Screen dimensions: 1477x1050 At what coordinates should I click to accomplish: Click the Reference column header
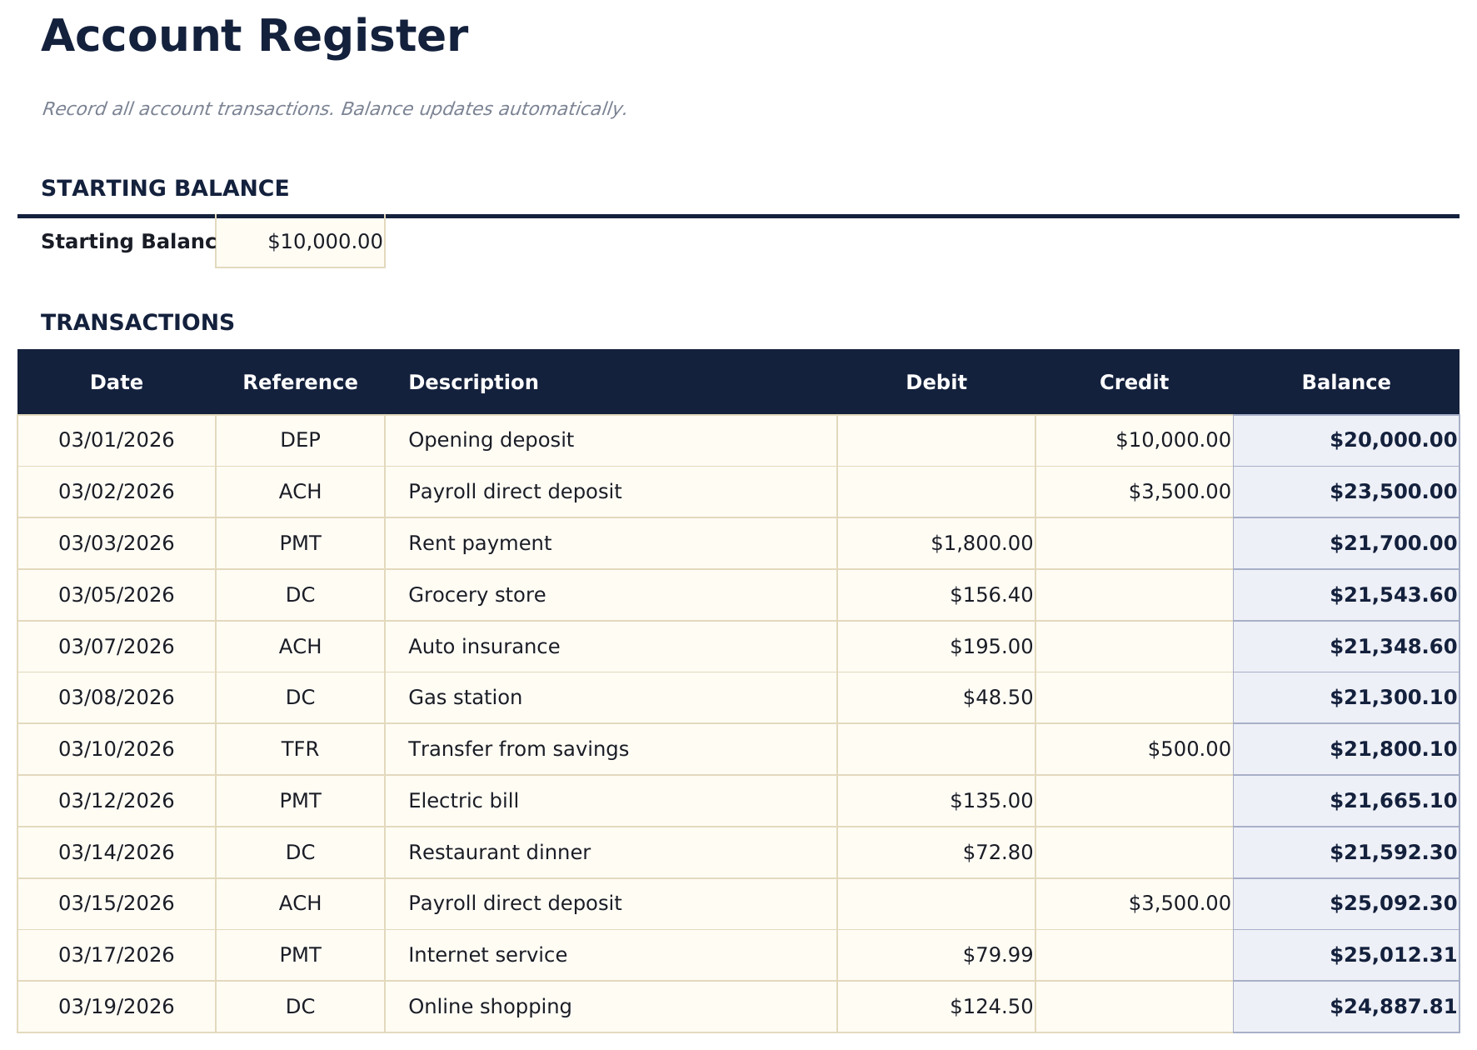(x=300, y=382)
